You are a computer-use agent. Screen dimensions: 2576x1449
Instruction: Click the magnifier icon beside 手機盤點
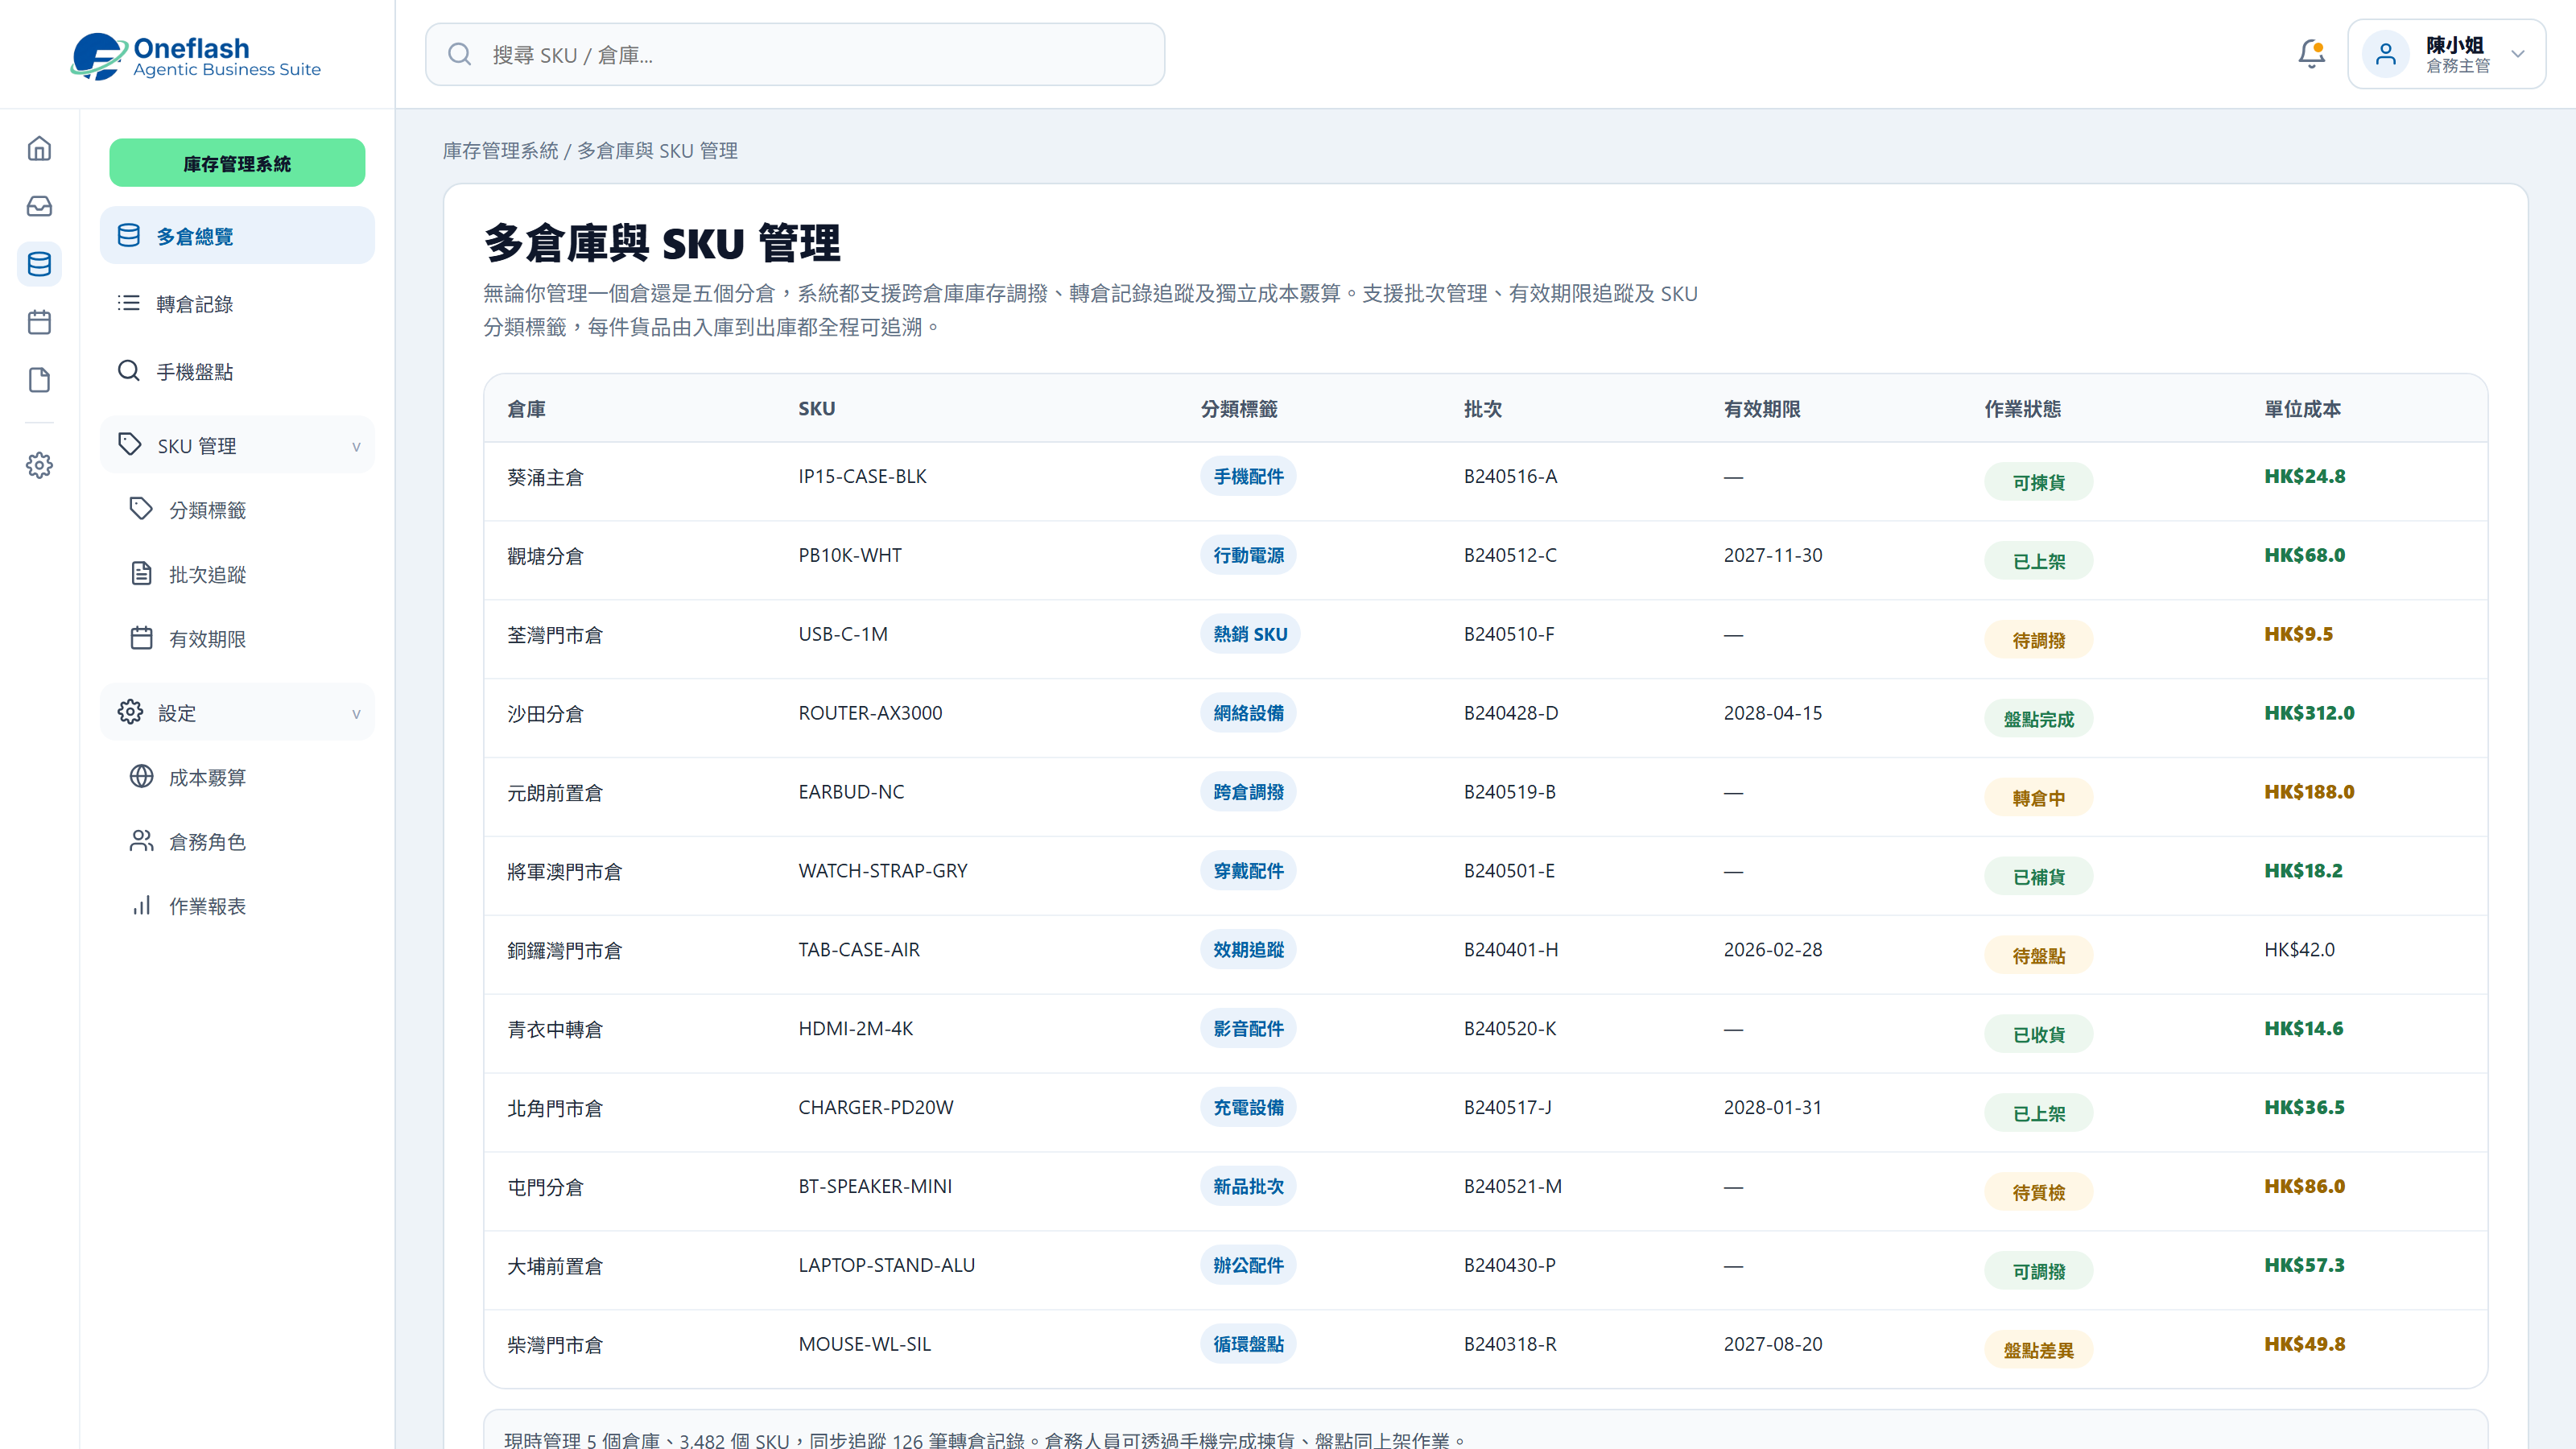[x=129, y=371]
